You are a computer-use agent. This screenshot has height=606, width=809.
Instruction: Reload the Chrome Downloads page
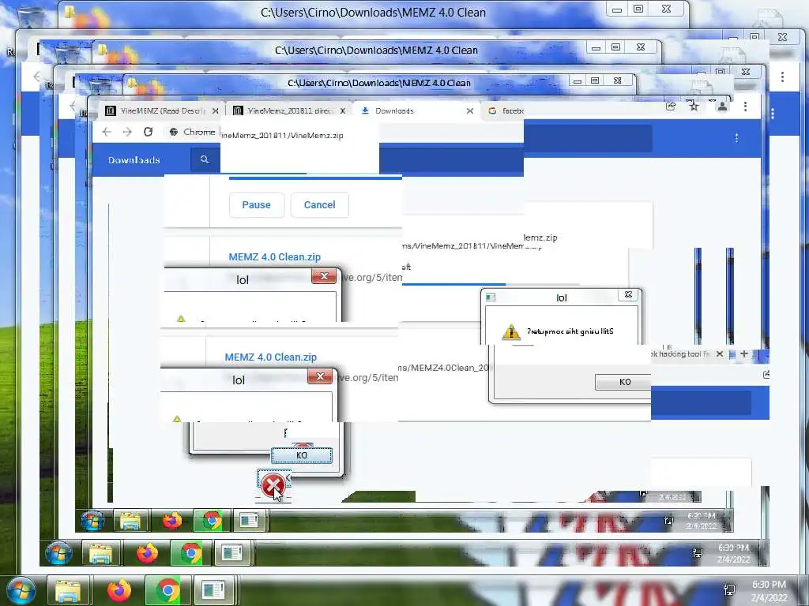click(148, 132)
